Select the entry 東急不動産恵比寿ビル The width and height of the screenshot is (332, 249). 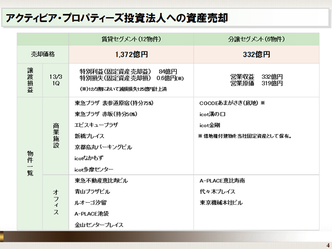coord(101,181)
